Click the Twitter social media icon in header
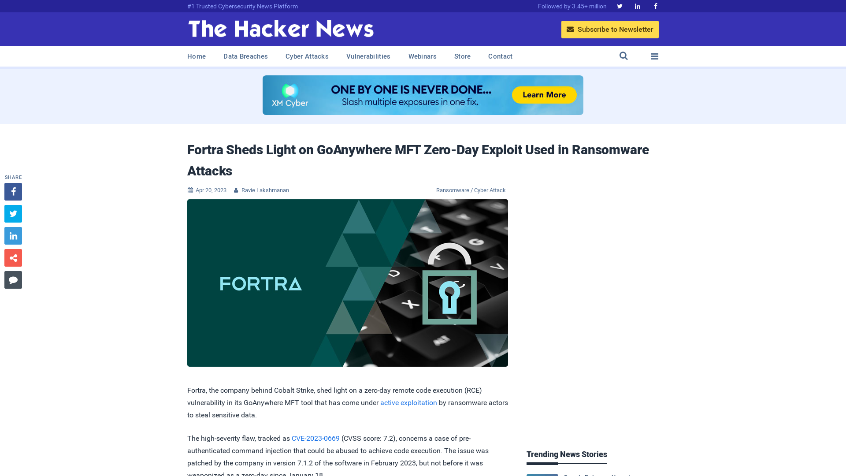Image resolution: width=846 pixels, height=476 pixels. 620,6
